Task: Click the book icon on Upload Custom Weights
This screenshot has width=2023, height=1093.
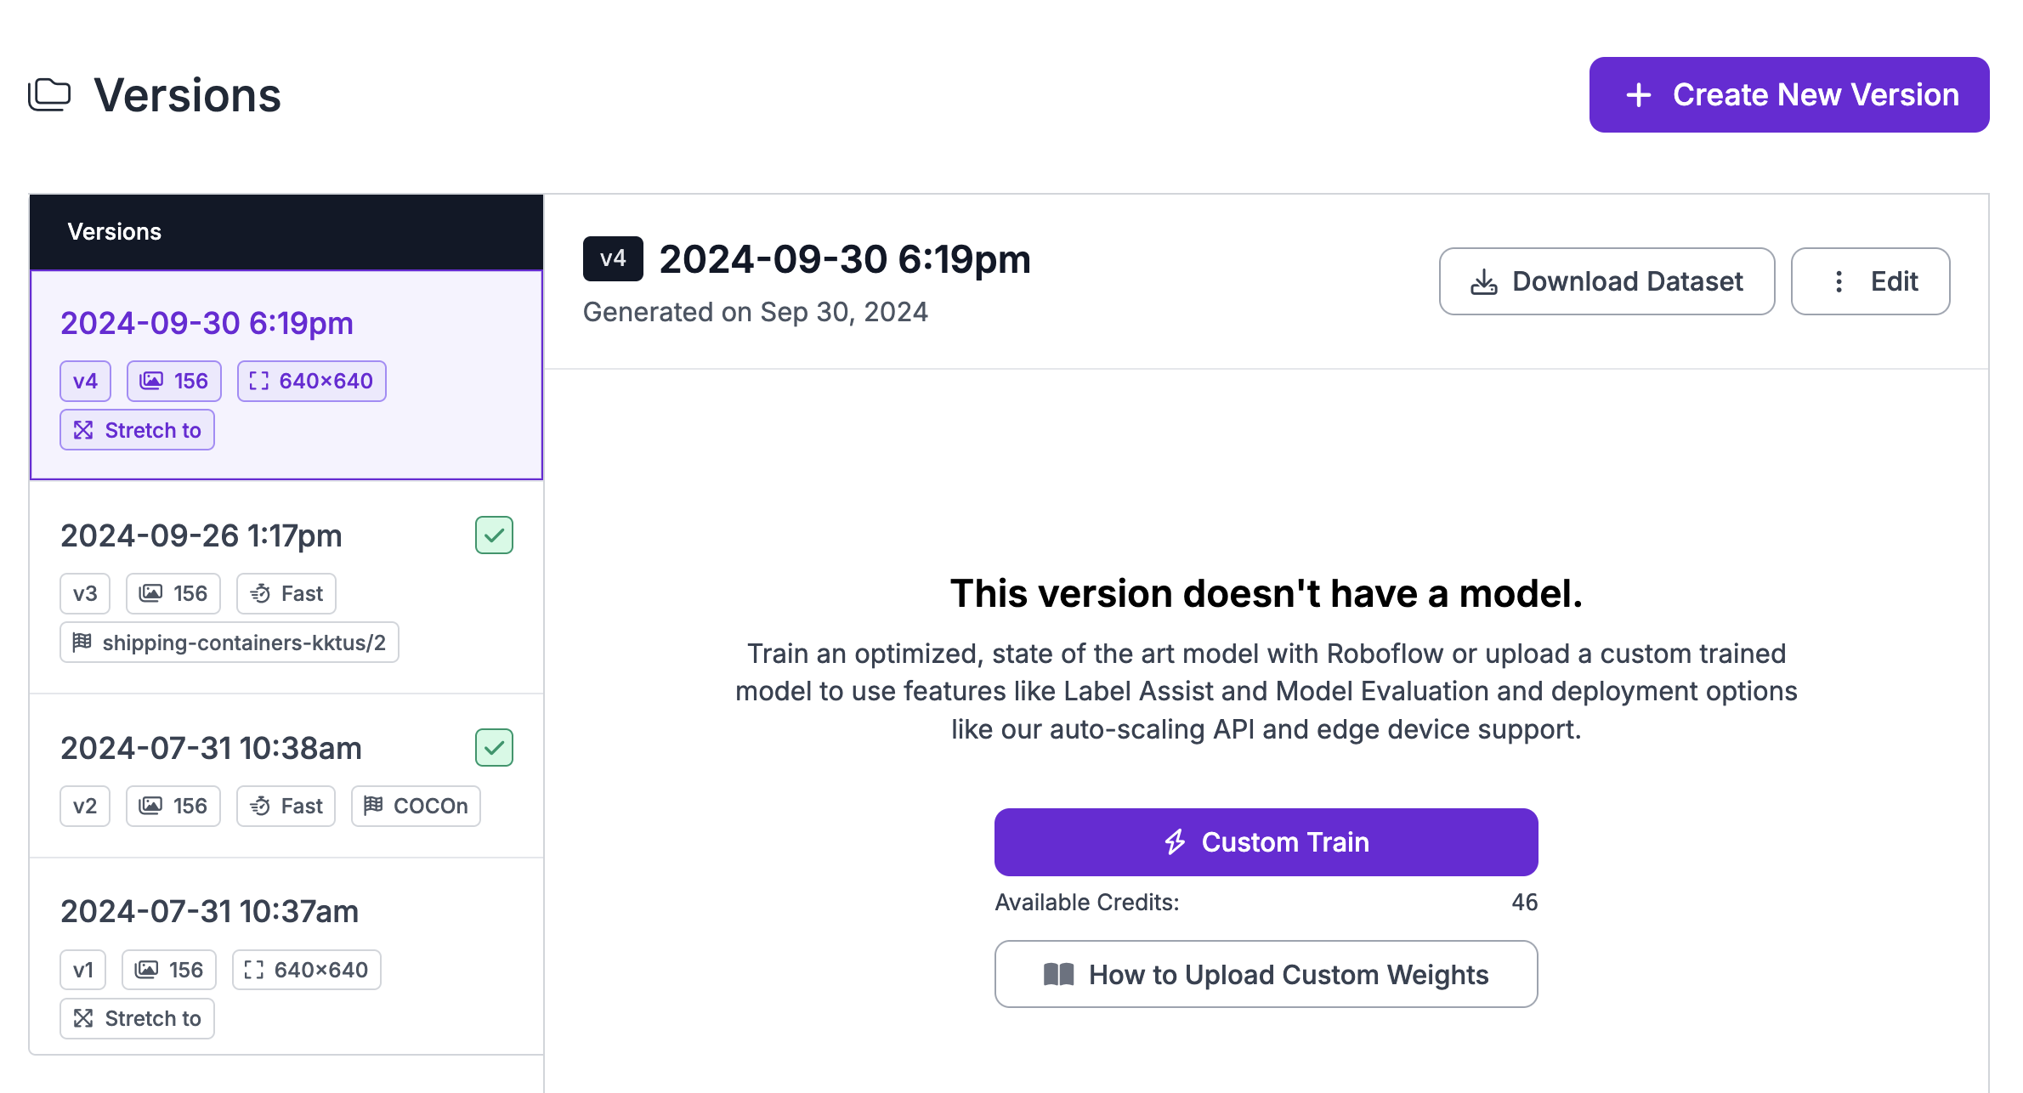Action: [1059, 974]
